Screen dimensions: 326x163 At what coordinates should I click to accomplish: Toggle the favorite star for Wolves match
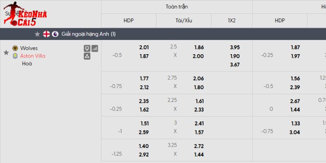[x=6, y=52]
